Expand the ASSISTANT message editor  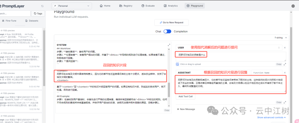click(285, 102)
